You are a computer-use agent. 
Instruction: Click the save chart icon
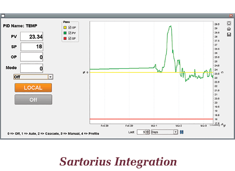(x=229, y=35)
